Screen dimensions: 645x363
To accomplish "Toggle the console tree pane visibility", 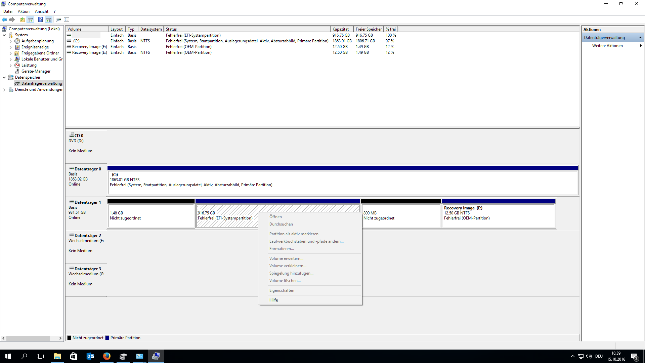I will pyautogui.click(x=31, y=19).
